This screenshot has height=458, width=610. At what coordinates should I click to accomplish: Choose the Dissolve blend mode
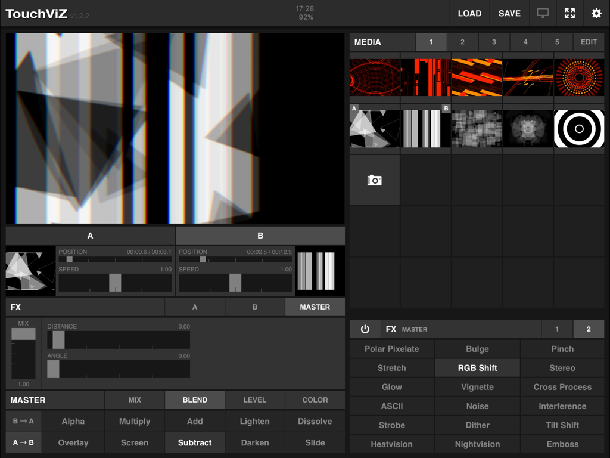pyautogui.click(x=315, y=421)
